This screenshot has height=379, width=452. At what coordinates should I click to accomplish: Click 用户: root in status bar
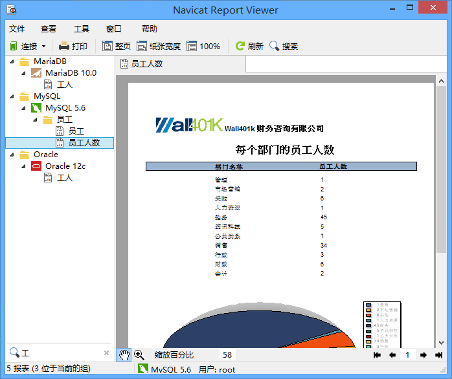coord(217,369)
